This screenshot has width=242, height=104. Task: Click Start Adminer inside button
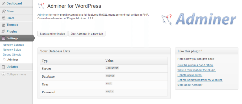pos(52,34)
